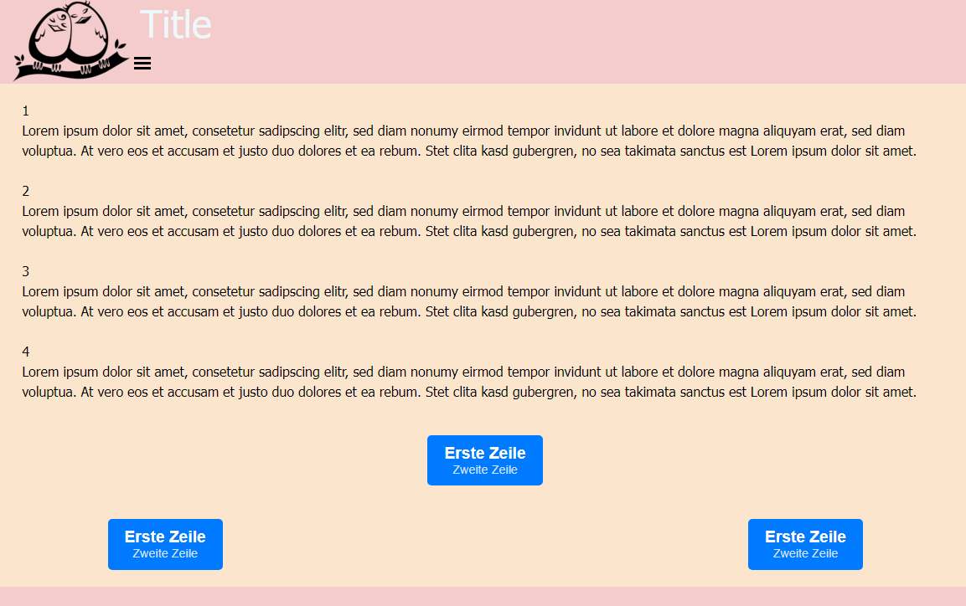Image resolution: width=966 pixels, height=606 pixels.
Task: Click "Zweite Zeile" subtext in the centered button
Action: 485,470
